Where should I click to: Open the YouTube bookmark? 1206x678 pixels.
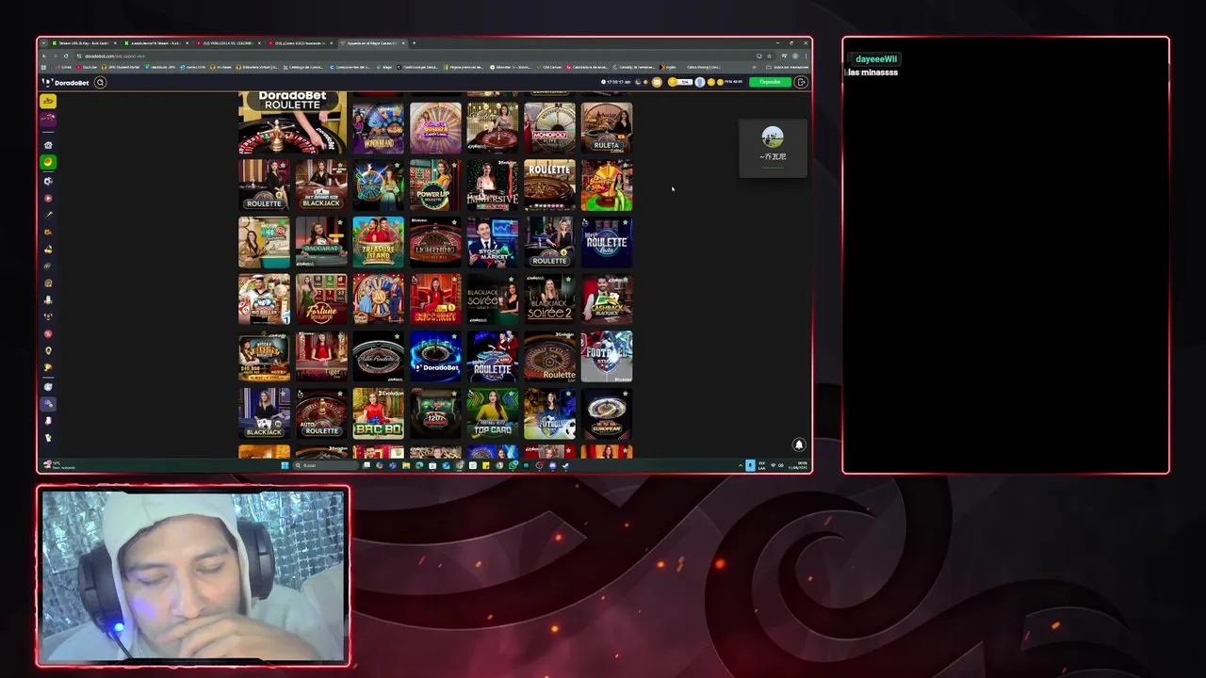(88, 67)
